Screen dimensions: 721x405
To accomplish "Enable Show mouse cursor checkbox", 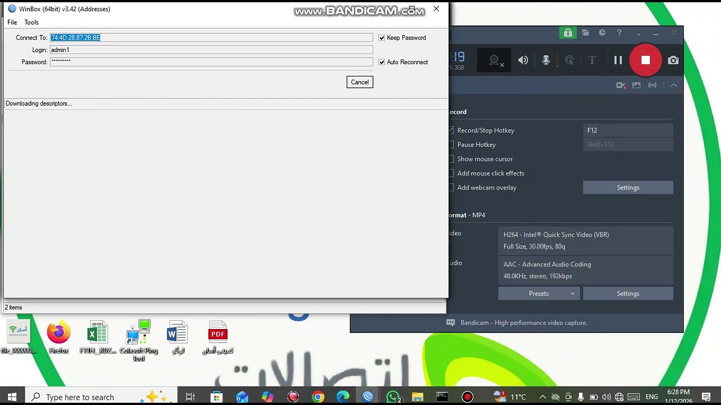I will coord(451,159).
